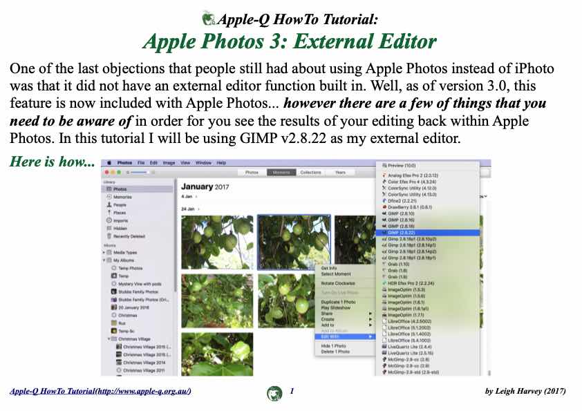
Task: Collapse the My Albums disclosure triangle
Action: point(104,260)
